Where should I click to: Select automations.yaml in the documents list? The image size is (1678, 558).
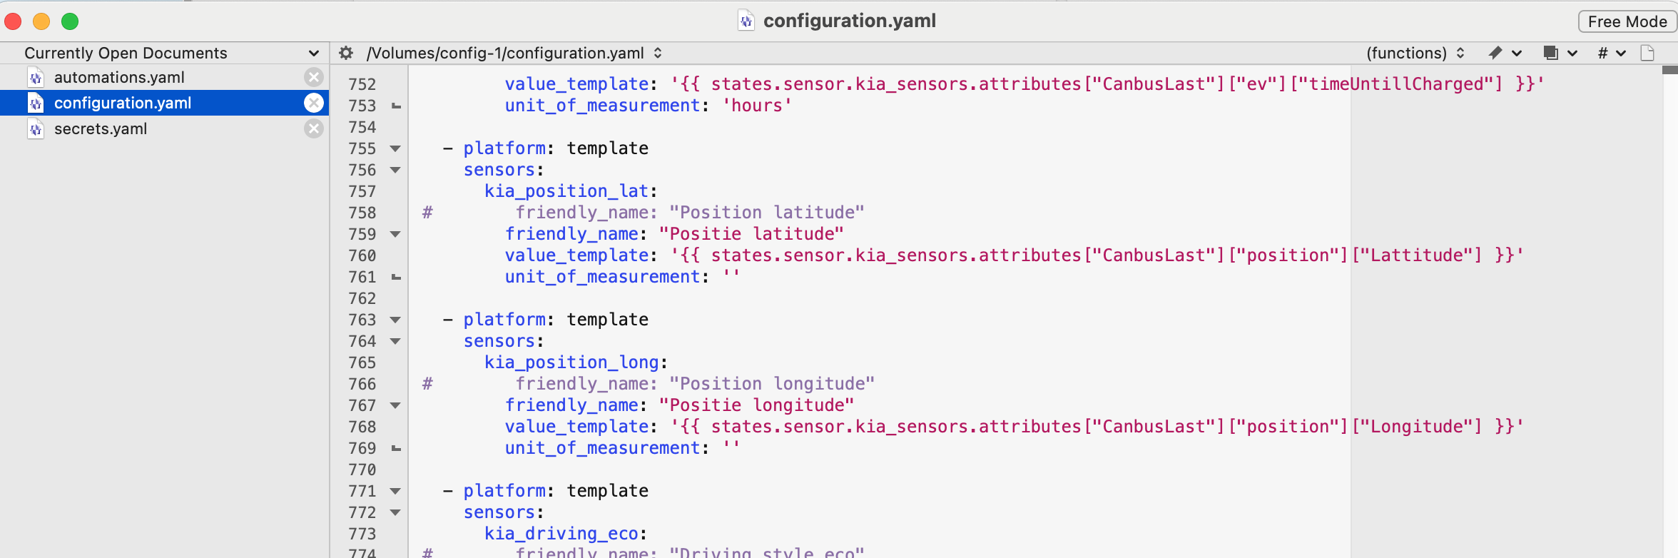[x=119, y=77]
